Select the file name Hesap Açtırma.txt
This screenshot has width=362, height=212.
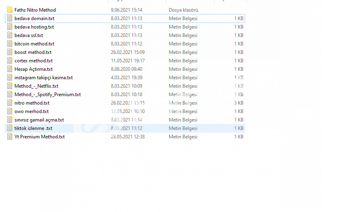pos(33,69)
